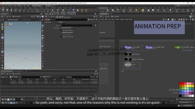Add an Ambient Light from shelf

tap(170, 11)
